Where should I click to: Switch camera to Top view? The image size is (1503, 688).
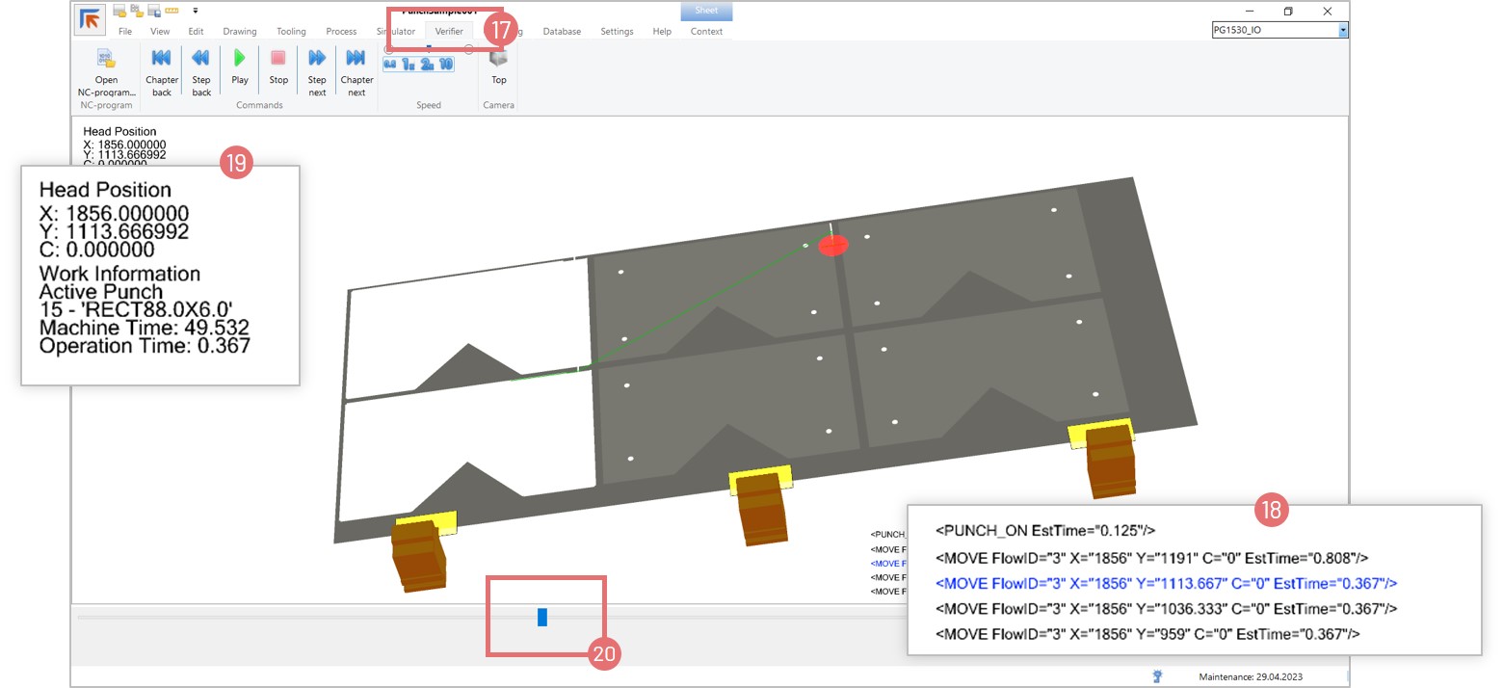point(499,67)
